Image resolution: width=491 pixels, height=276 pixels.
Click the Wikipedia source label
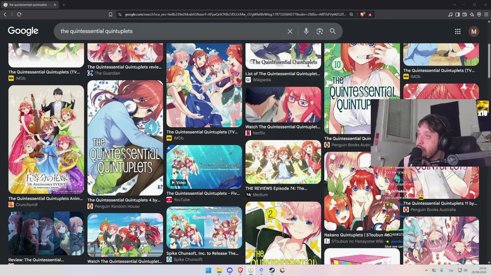262,80
